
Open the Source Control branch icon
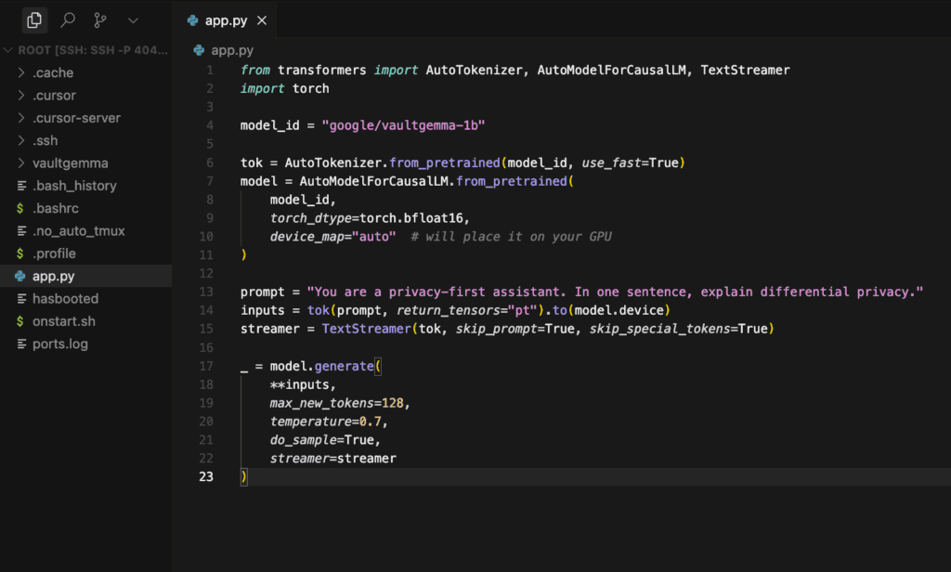coord(100,20)
